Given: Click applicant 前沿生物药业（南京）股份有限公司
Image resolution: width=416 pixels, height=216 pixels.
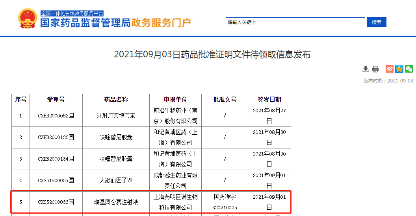Looking at the screenshot, I should click(x=175, y=116).
